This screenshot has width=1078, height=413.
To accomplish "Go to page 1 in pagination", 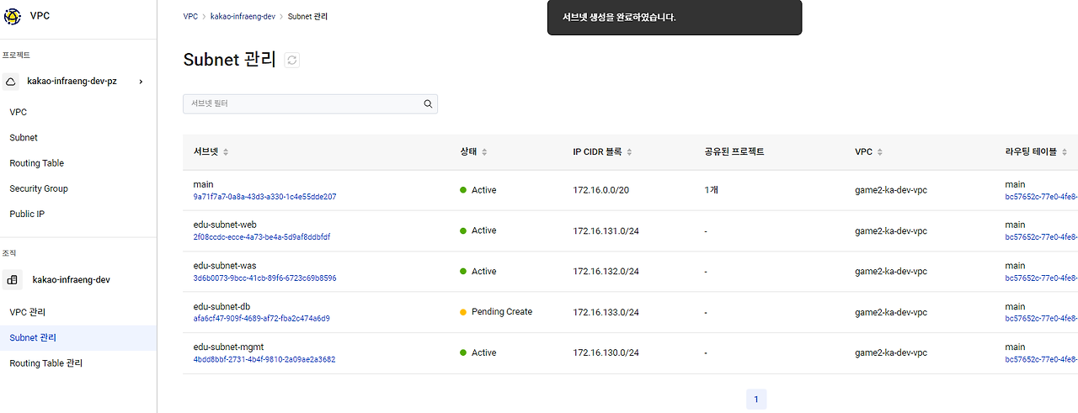I will tap(756, 400).
